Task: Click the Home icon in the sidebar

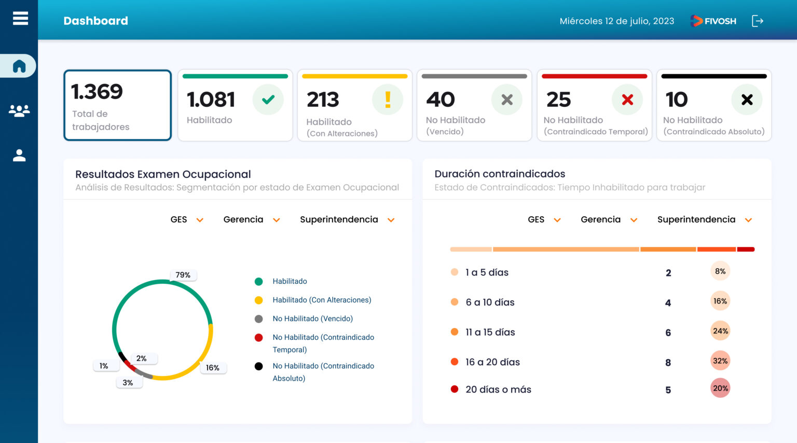Action: click(19, 66)
